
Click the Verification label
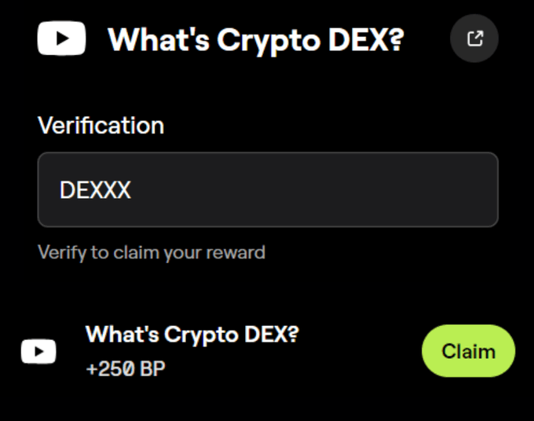101,126
